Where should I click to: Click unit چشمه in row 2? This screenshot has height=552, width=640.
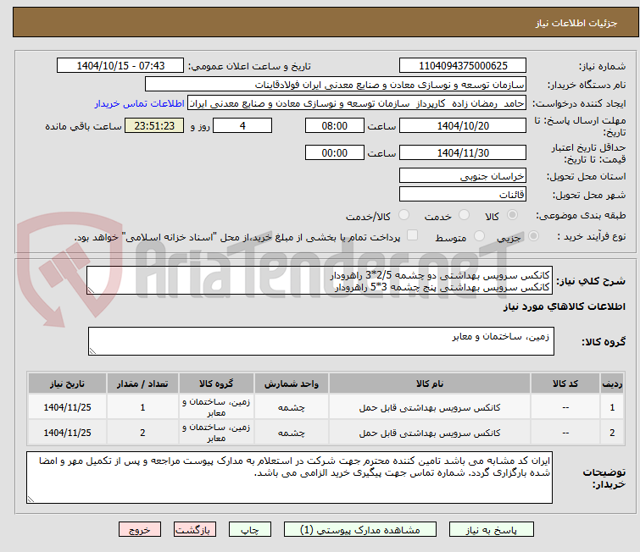click(292, 433)
